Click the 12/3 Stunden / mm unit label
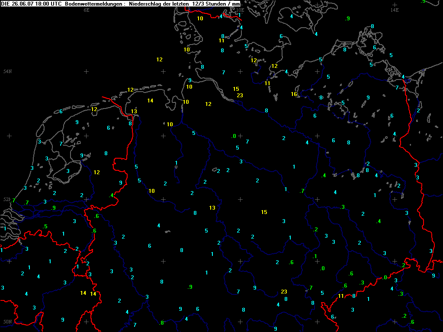The width and height of the screenshot is (443, 332). 216,3
